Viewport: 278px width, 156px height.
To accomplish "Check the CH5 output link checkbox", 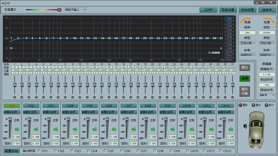I will click(x=105, y=151).
